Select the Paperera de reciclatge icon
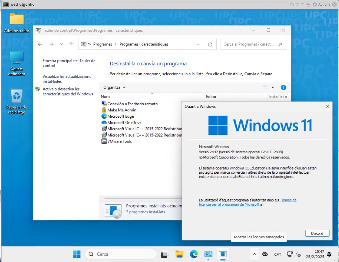 click(17, 101)
